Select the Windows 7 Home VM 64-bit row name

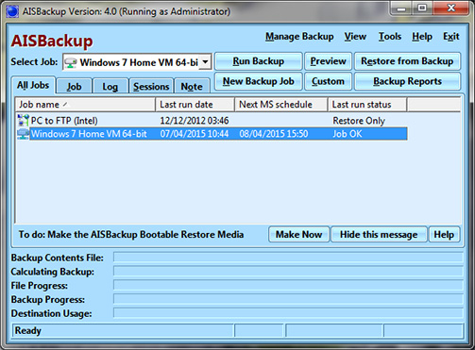click(x=89, y=134)
